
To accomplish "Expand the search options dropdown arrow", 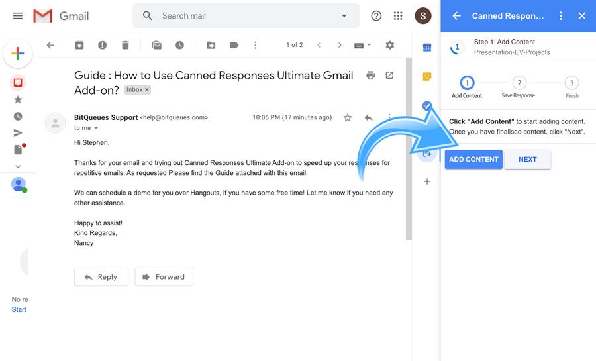I will (x=344, y=16).
